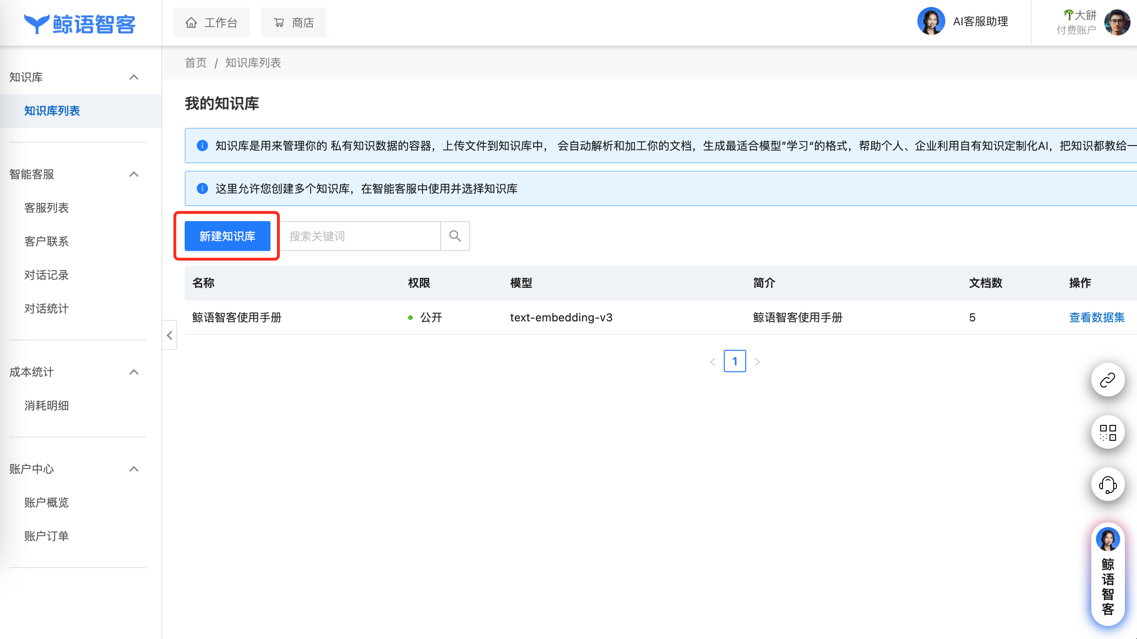
Task: Open the 鲸语智客 floating chat widget
Action: 1108,574
